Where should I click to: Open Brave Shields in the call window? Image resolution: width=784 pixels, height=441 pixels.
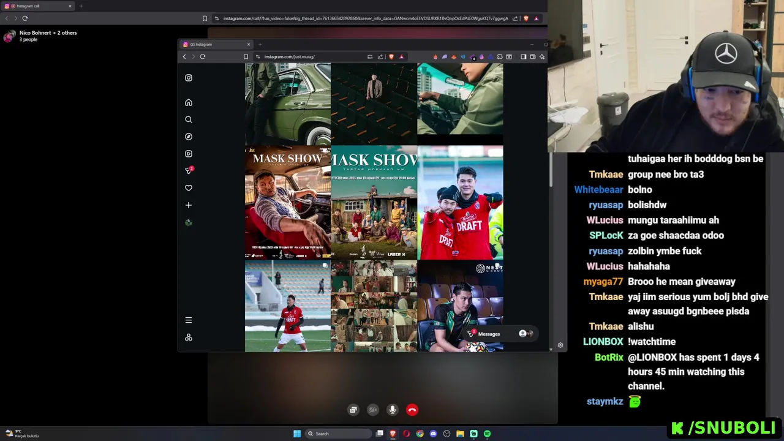pyautogui.click(x=526, y=18)
